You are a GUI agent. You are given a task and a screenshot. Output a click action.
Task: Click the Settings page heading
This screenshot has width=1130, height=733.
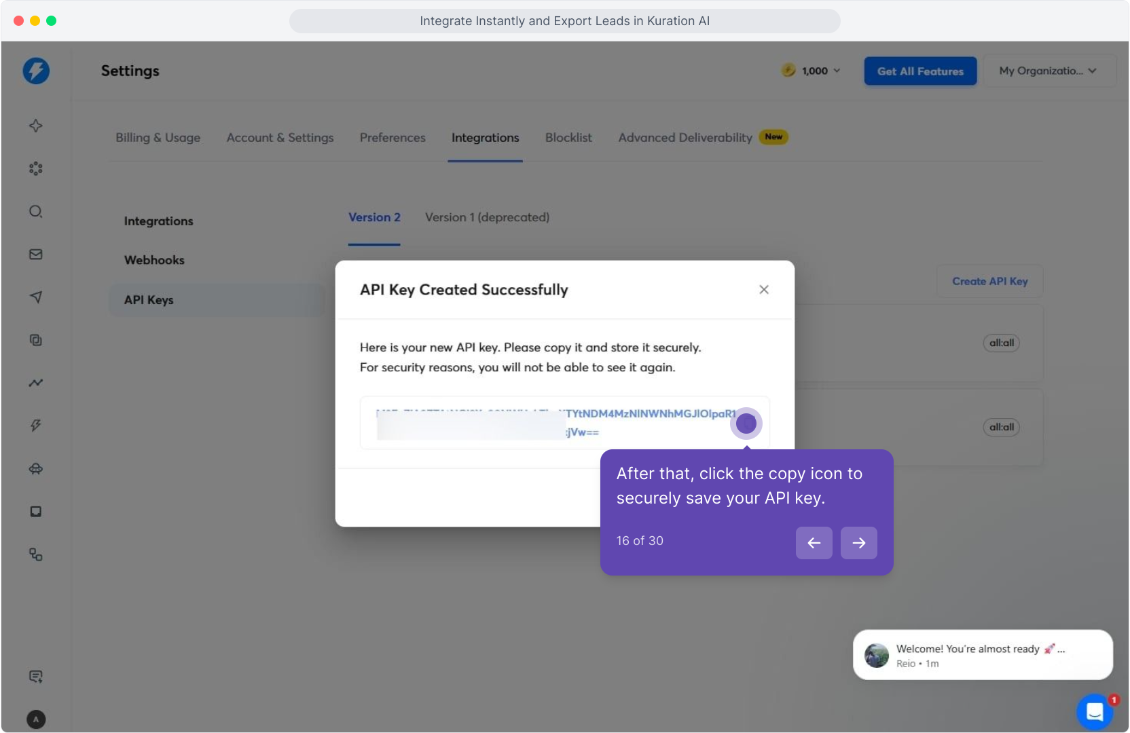pyautogui.click(x=130, y=71)
